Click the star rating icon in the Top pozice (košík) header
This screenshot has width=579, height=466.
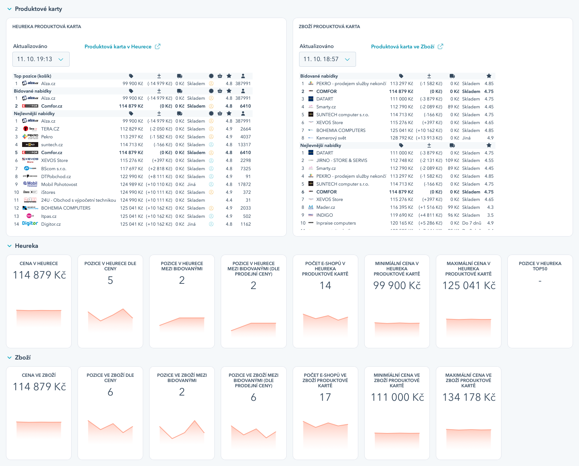tap(229, 76)
